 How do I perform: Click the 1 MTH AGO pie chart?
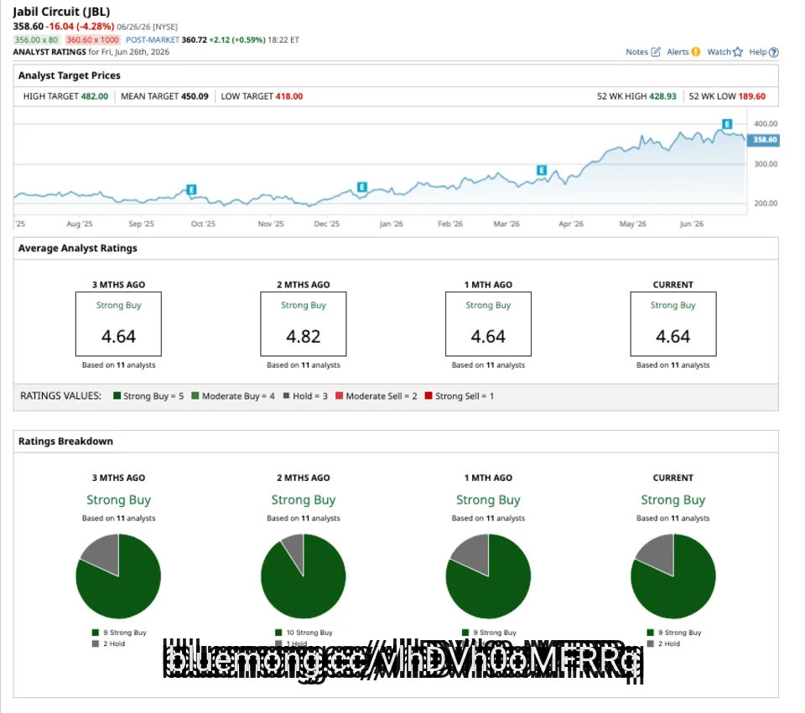[x=488, y=576]
